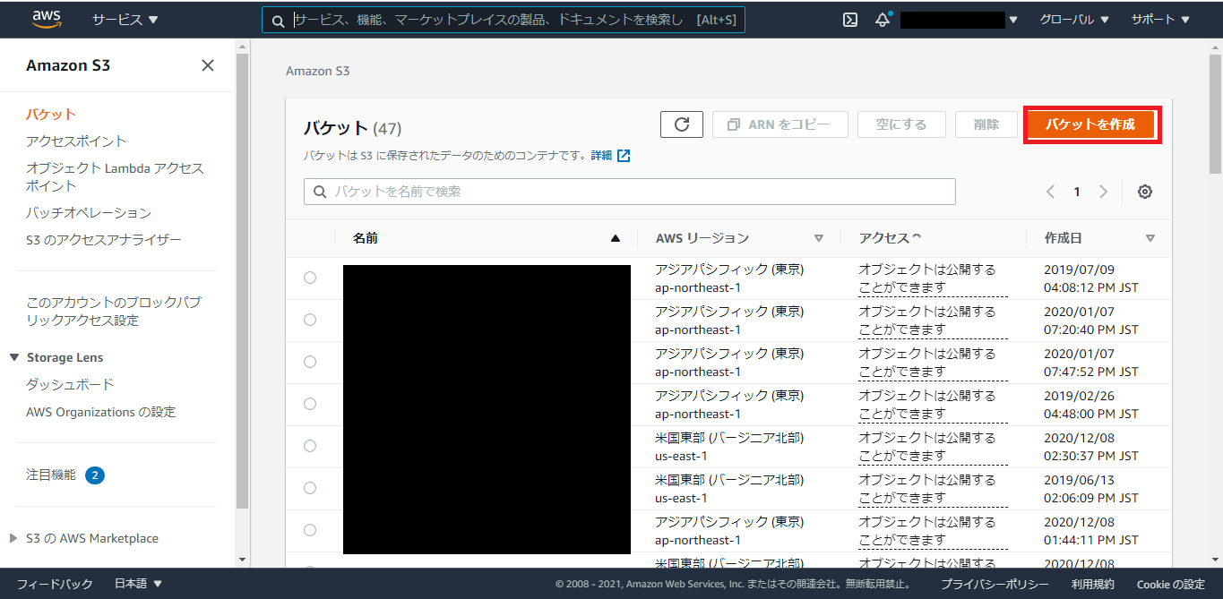Viewport: 1223px width, 599px height.
Task: Open the CloudShell terminal icon
Action: 850,20
